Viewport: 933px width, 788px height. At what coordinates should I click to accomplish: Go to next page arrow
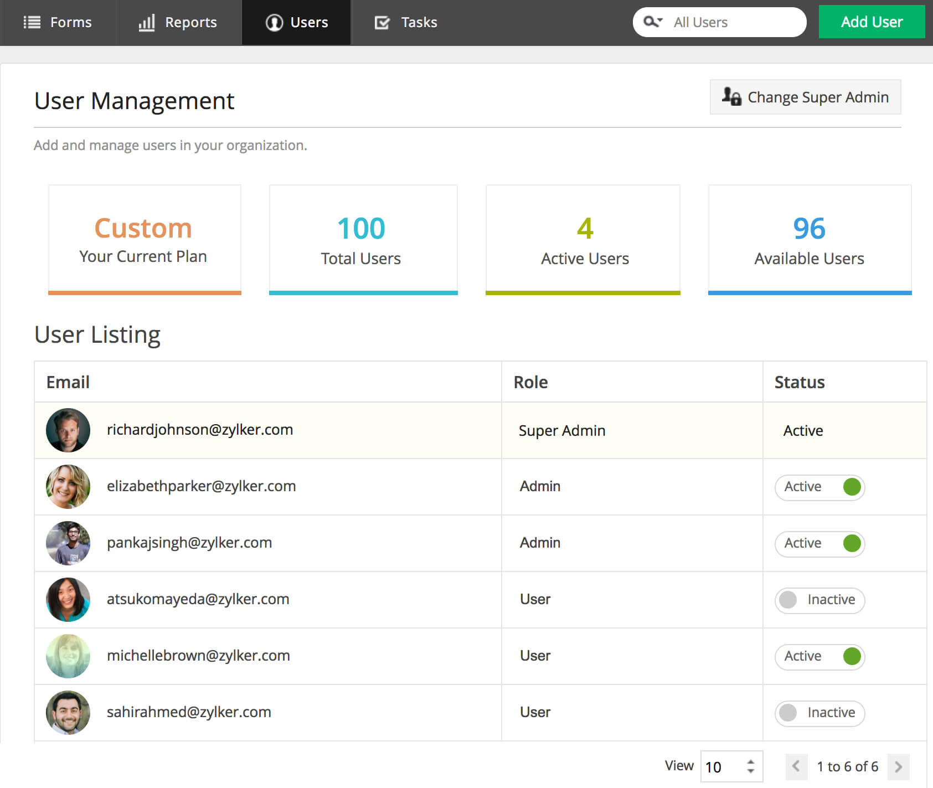pos(898,766)
